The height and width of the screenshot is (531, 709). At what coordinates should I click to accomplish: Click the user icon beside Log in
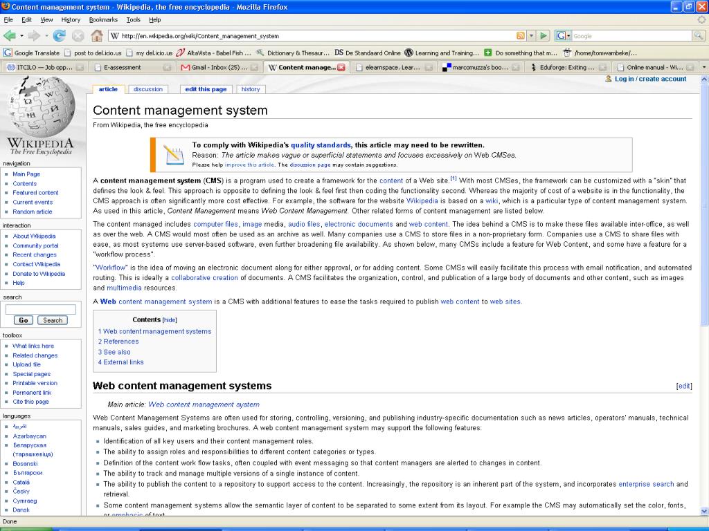click(x=608, y=79)
